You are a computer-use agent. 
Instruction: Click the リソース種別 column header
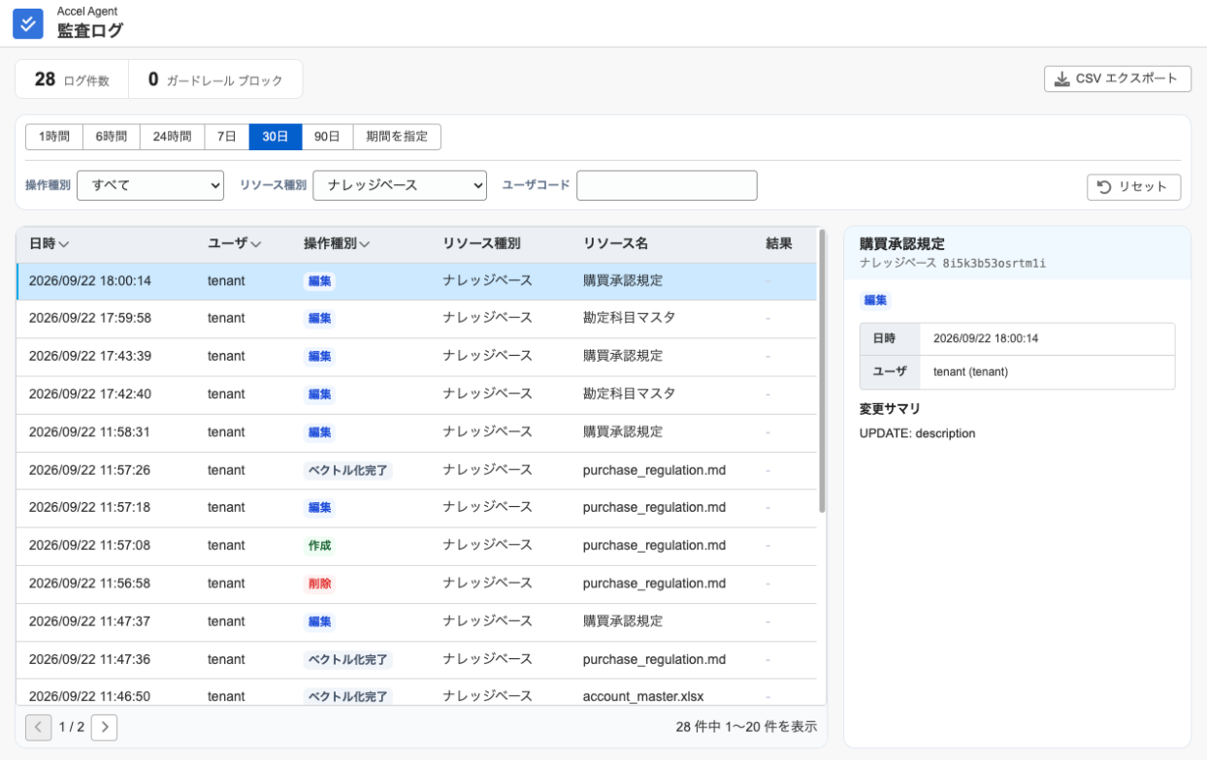pos(481,243)
